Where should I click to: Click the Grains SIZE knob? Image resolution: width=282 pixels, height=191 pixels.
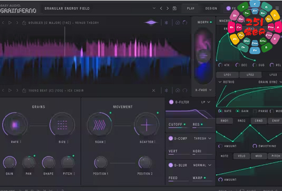[62, 125]
